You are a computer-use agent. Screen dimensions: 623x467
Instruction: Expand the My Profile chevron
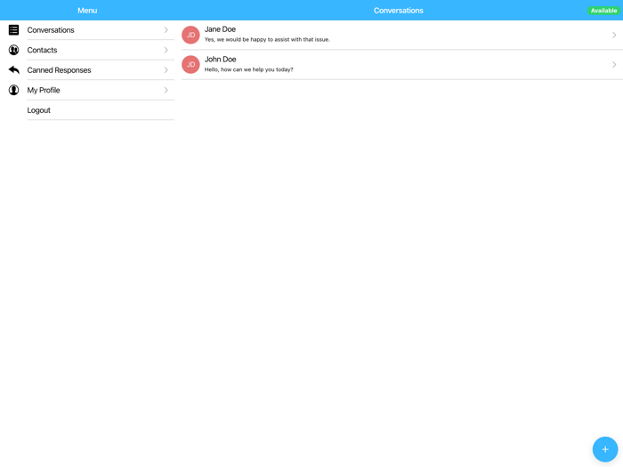(x=166, y=90)
